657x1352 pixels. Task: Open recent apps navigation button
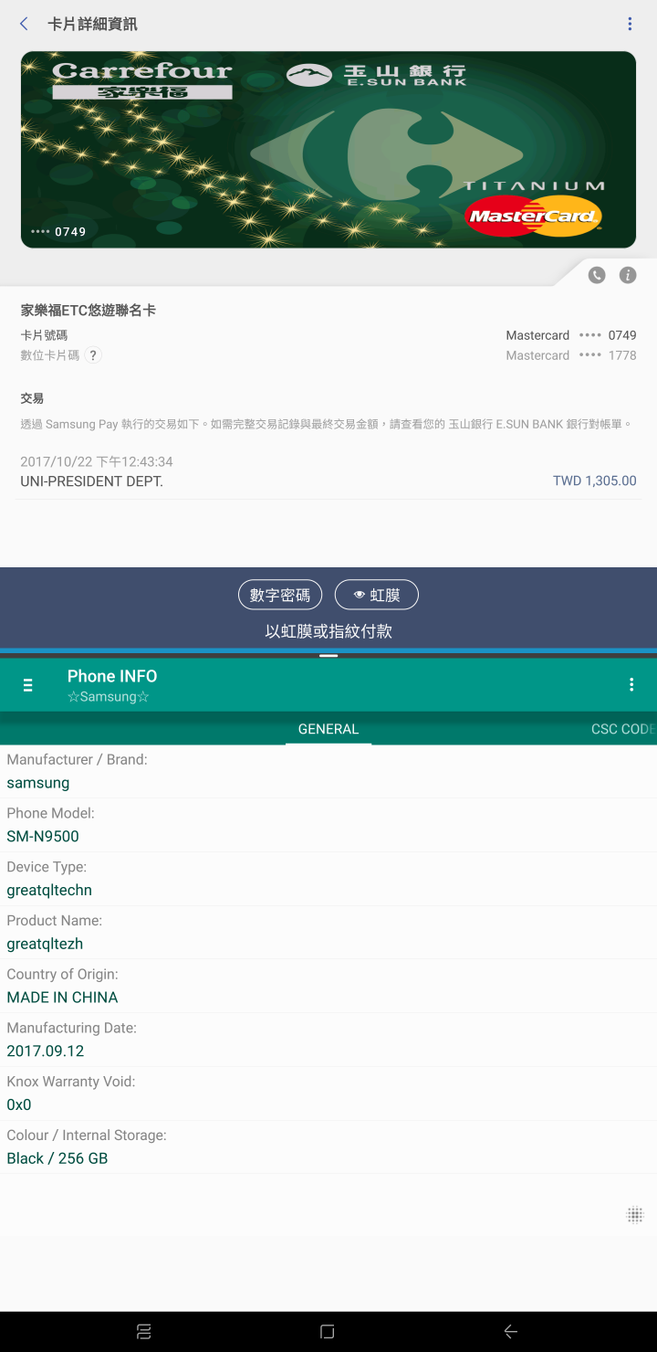144,1332
